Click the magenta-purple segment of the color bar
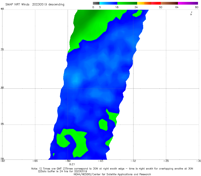 click(x=188, y=3)
